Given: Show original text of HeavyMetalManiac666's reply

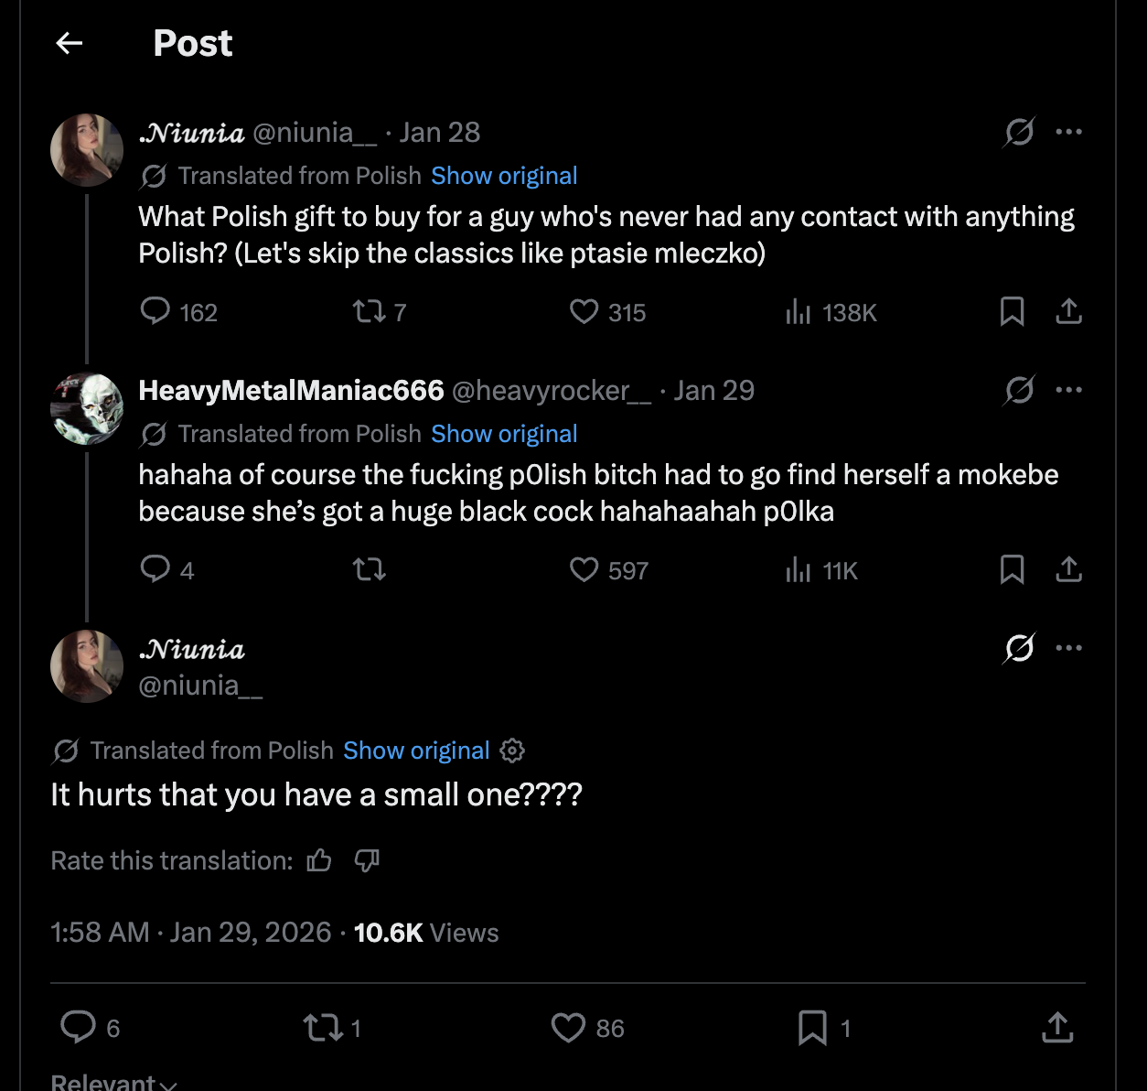Looking at the screenshot, I should point(504,434).
